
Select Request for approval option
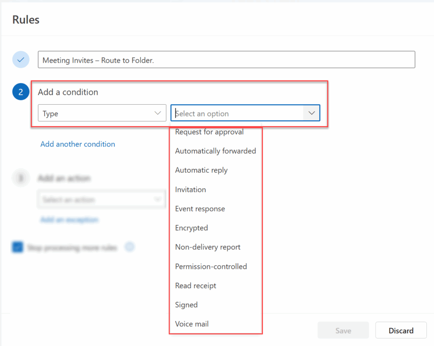[209, 132]
